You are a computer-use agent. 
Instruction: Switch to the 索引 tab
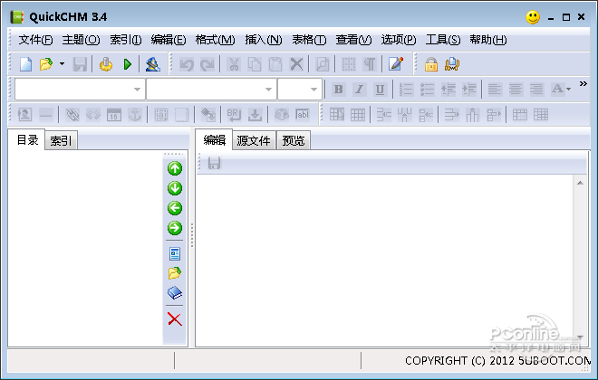coord(61,140)
